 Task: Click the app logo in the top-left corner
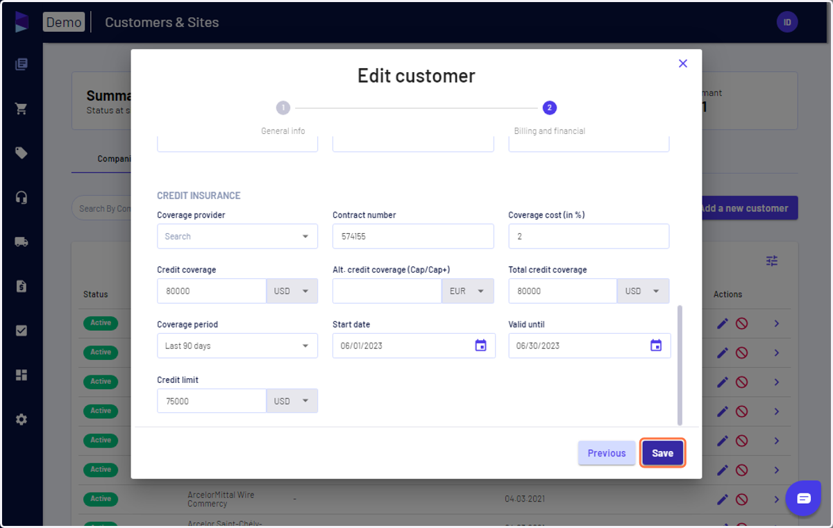point(22,22)
